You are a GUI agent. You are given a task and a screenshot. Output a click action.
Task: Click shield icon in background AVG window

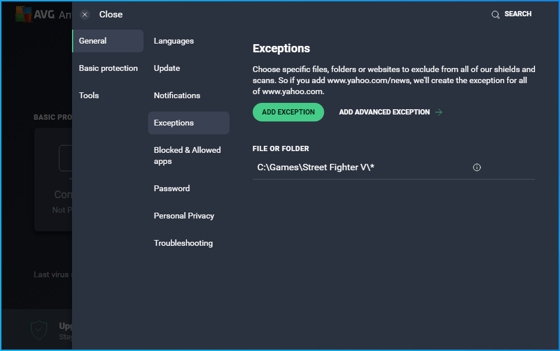click(39, 329)
